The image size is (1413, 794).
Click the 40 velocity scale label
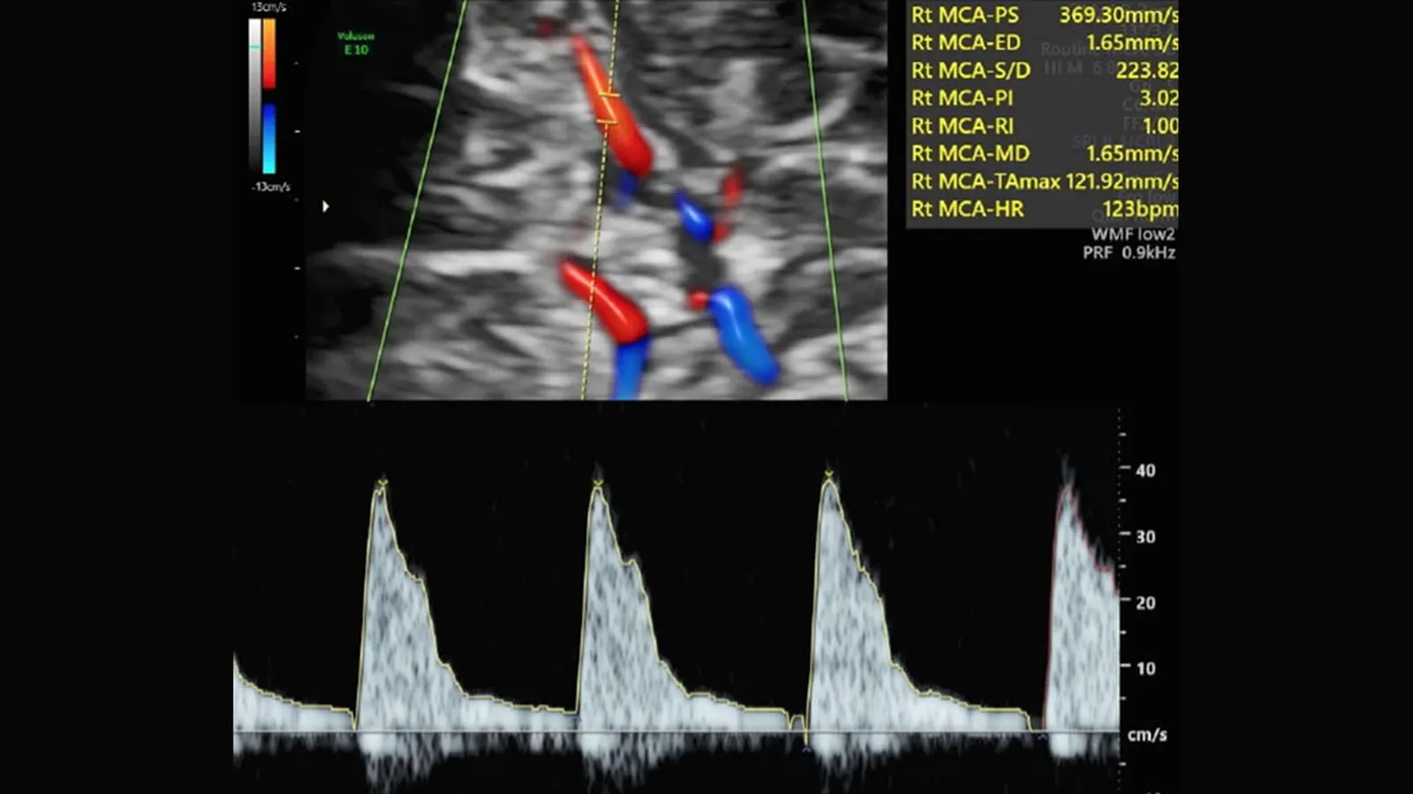(1145, 470)
